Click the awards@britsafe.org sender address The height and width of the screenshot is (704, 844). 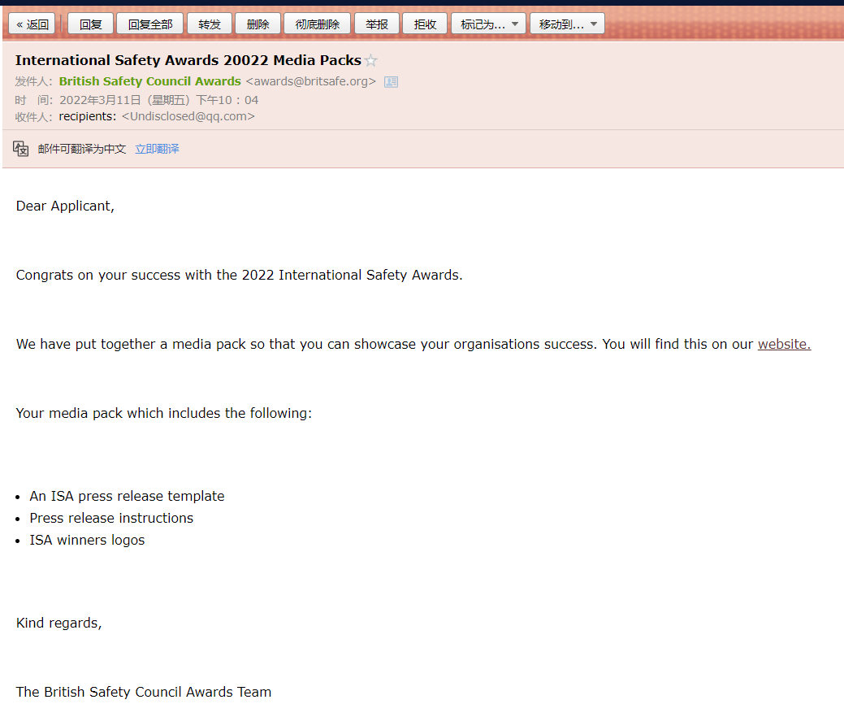click(311, 81)
